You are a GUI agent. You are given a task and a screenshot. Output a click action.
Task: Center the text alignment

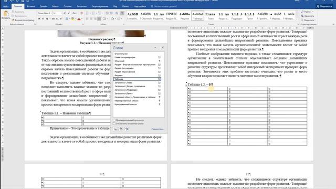[x=91, y=19]
